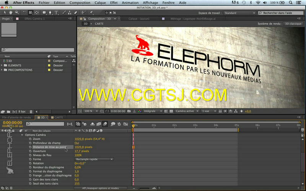306x191 pixels.
Task: Toggle the transparency grid in viewer
Action: tap(171, 111)
